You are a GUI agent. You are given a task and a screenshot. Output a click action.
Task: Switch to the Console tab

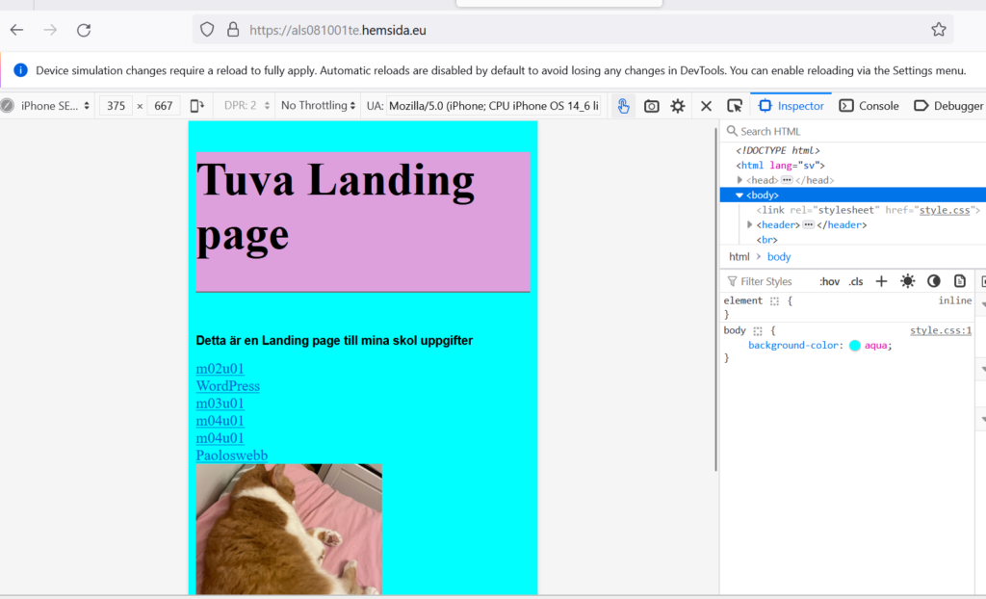pos(869,106)
